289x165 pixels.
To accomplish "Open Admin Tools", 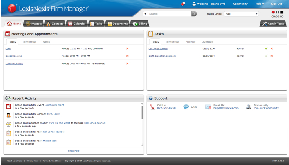I will point(273,24).
